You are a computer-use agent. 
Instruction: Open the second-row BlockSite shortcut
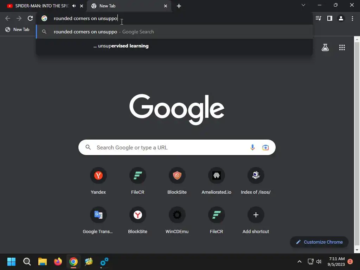coord(138,220)
